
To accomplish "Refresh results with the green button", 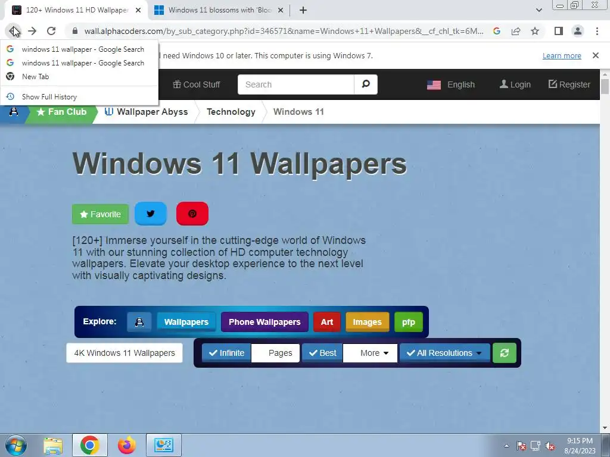I will pyautogui.click(x=505, y=353).
